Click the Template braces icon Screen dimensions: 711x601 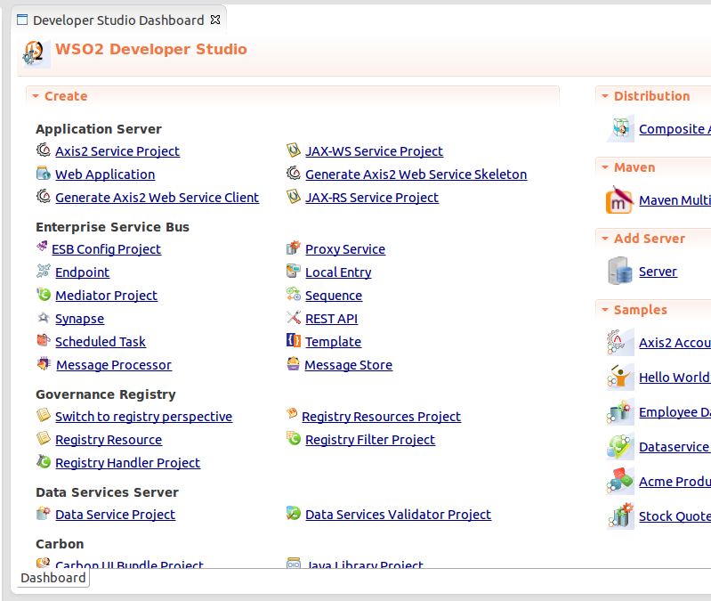(294, 340)
